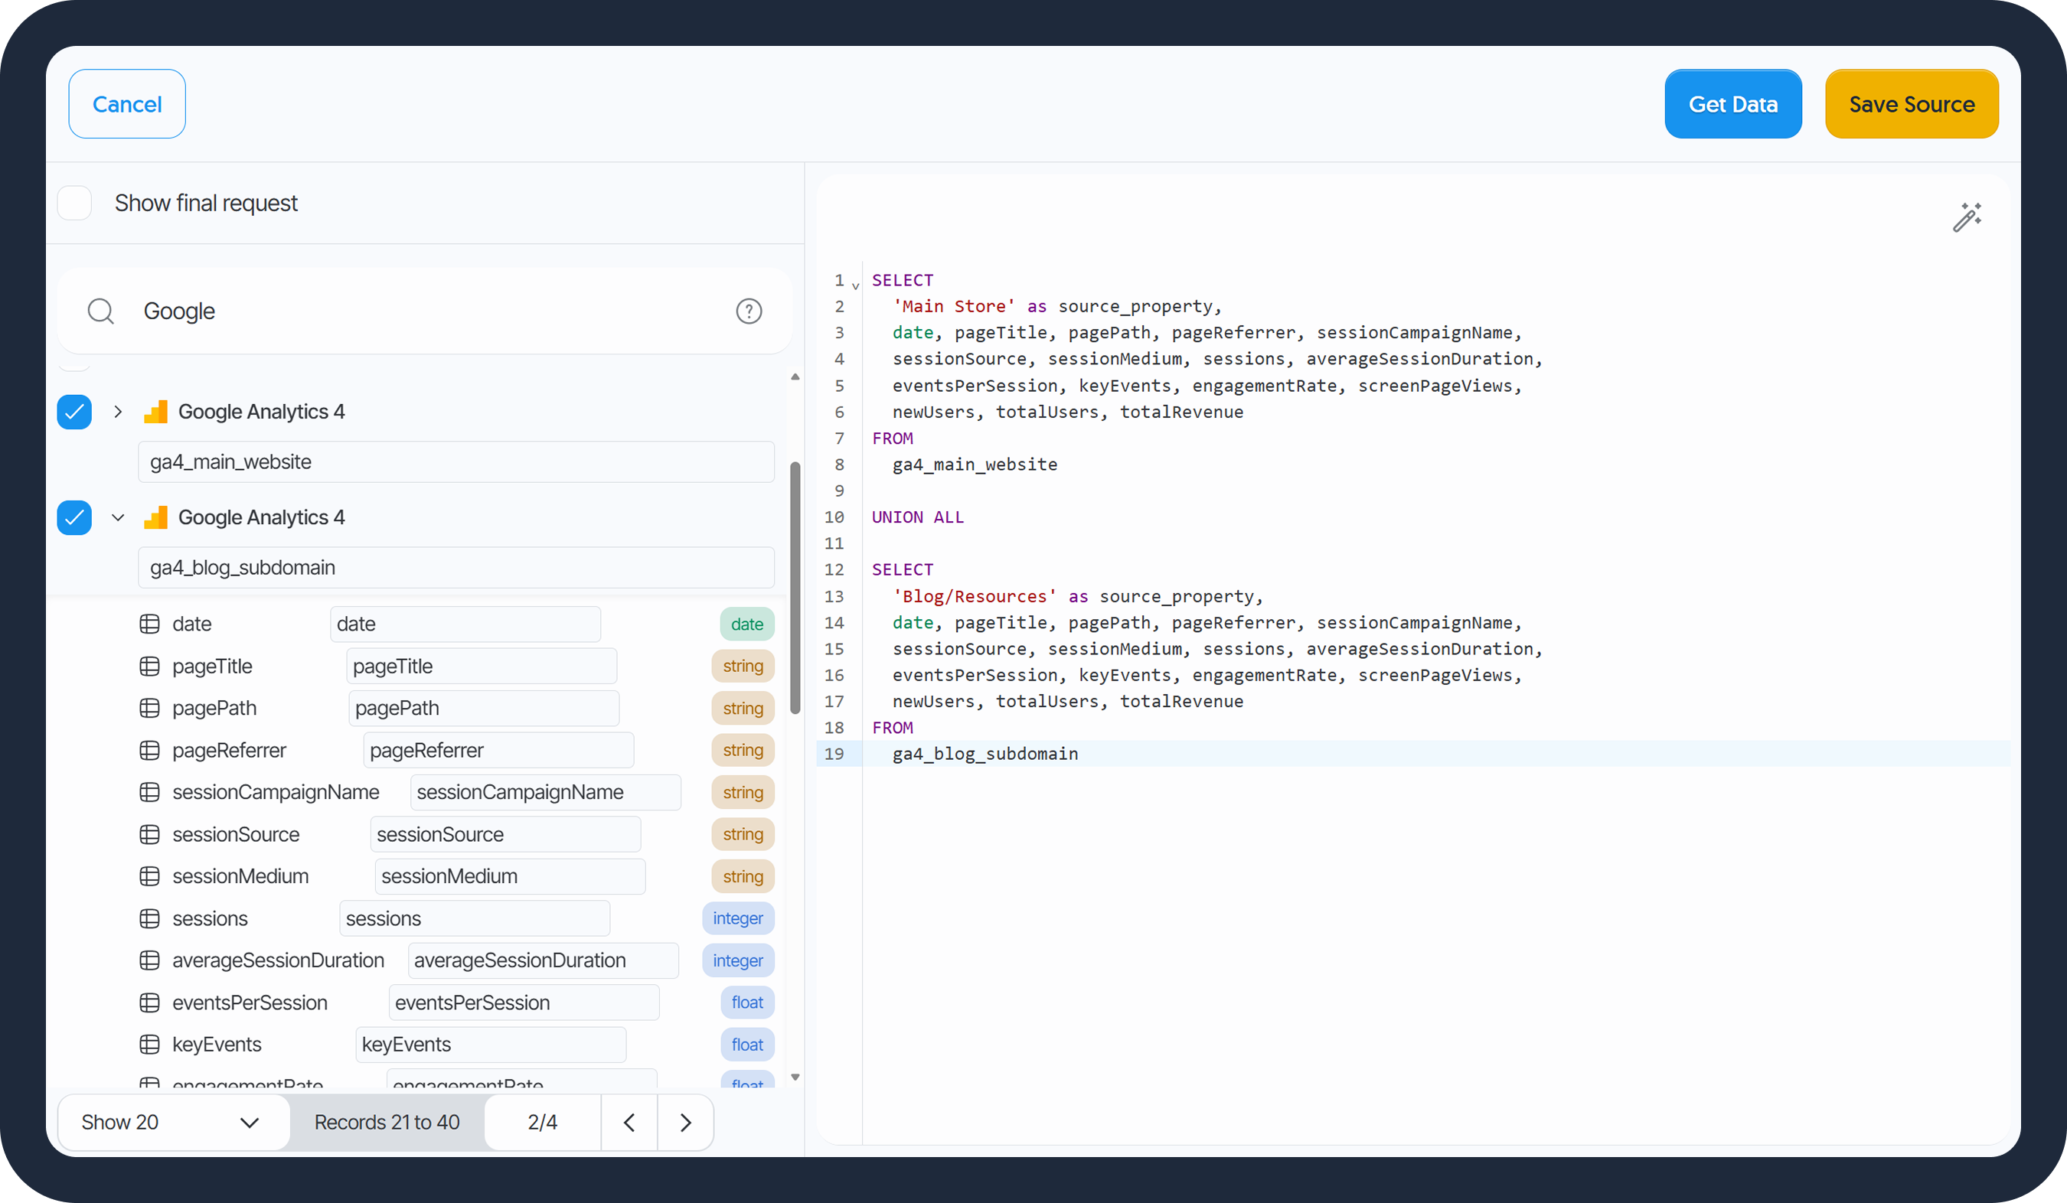Click 'Main Store' string in query
The height and width of the screenshot is (1203, 2067).
[x=954, y=306]
